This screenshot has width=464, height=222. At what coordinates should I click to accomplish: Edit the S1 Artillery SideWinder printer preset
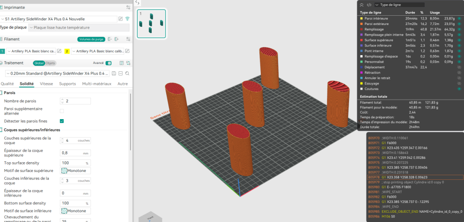tap(121, 19)
